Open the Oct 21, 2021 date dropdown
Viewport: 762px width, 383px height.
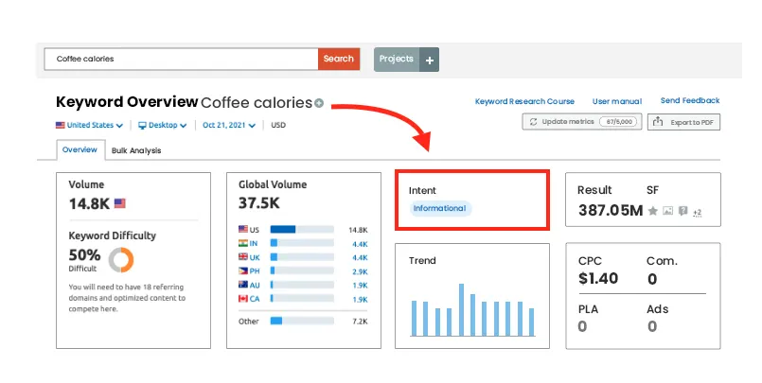229,125
